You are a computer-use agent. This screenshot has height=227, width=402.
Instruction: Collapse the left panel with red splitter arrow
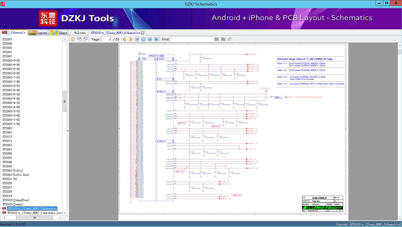coord(68,131)
